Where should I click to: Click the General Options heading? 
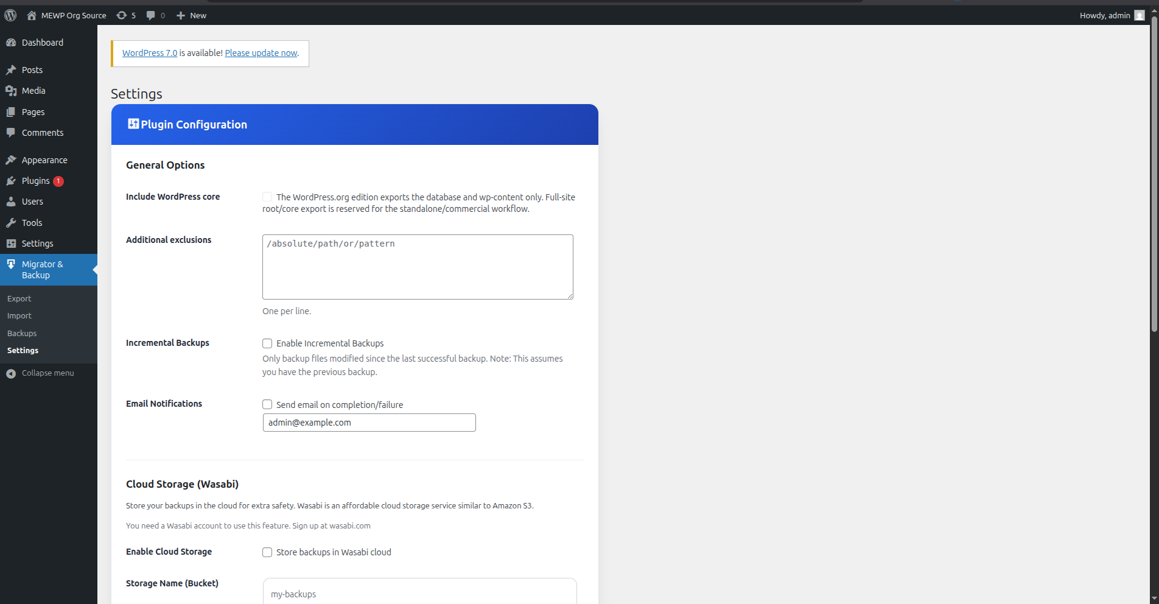coord(166,165)
